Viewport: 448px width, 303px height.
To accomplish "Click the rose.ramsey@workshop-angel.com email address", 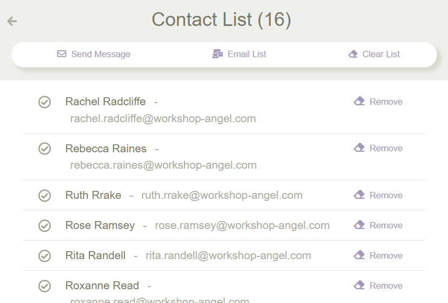I will 242,225.
